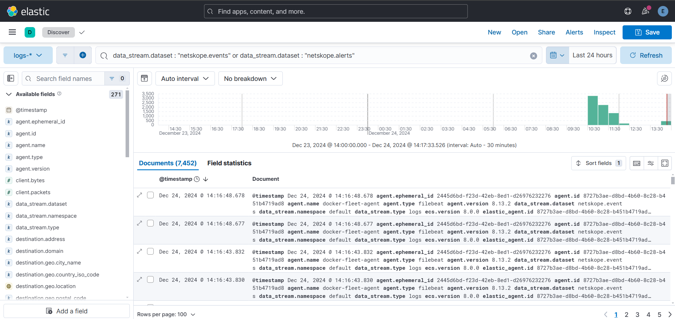Go to page 5 of results
This screenshot has height=319, width=675.
tap(660, 315)
